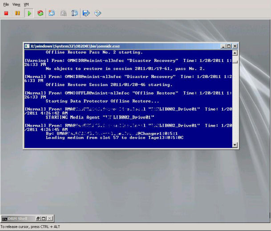Pause the virtual machine with the suspend icon

tap(17, 13)
